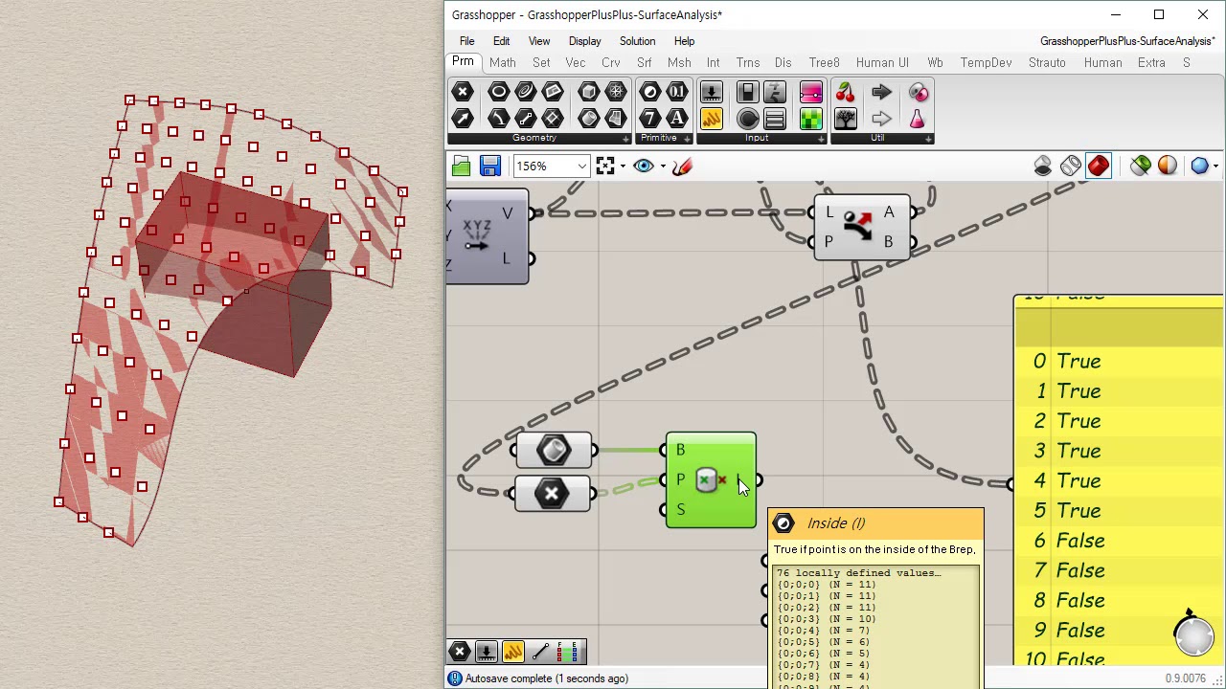Select the Point parameter icon

tap(463, 92)
